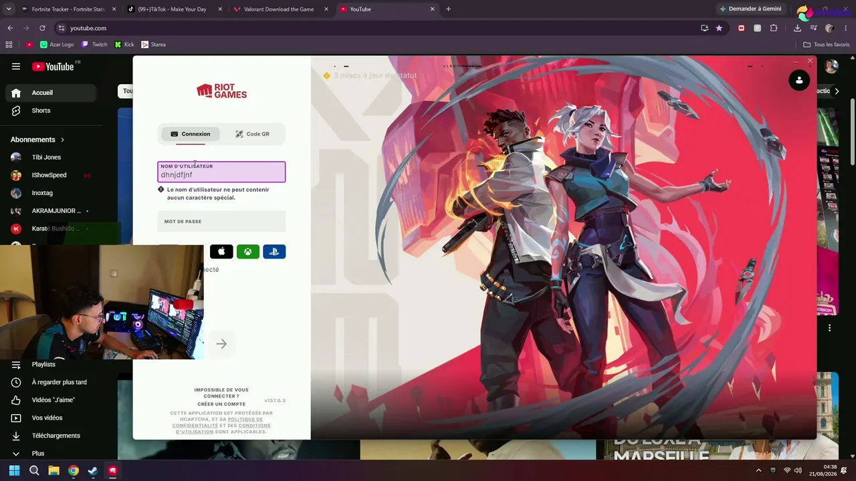Open the Windows Start menu
This screenshot has height=481, width=856.
point(14,470)
